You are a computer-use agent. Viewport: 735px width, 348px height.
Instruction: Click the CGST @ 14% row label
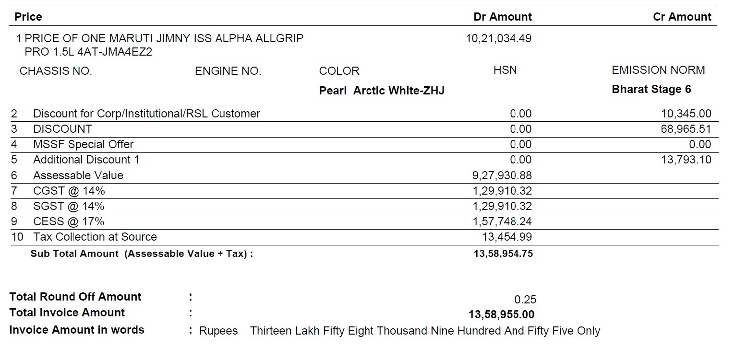(69, 191)
